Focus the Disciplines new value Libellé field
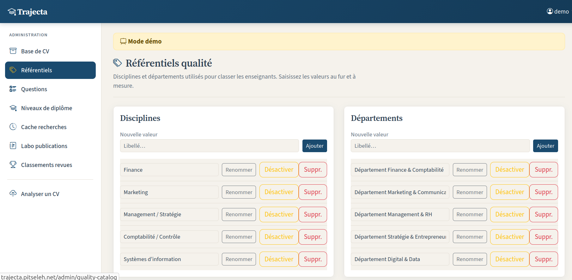The width and height of the screenshot is (572, 280). [210, 146]
